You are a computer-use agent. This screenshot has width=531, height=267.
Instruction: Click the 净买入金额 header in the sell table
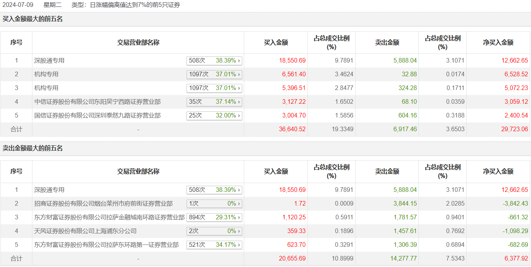point(498,172)
